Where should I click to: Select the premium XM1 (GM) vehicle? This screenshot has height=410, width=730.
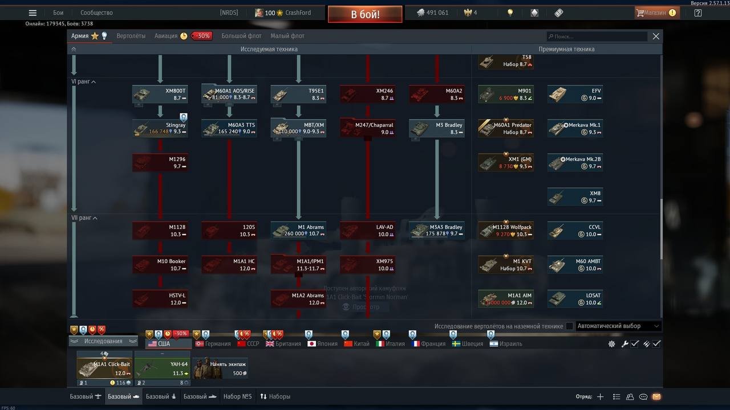(506, 162)
